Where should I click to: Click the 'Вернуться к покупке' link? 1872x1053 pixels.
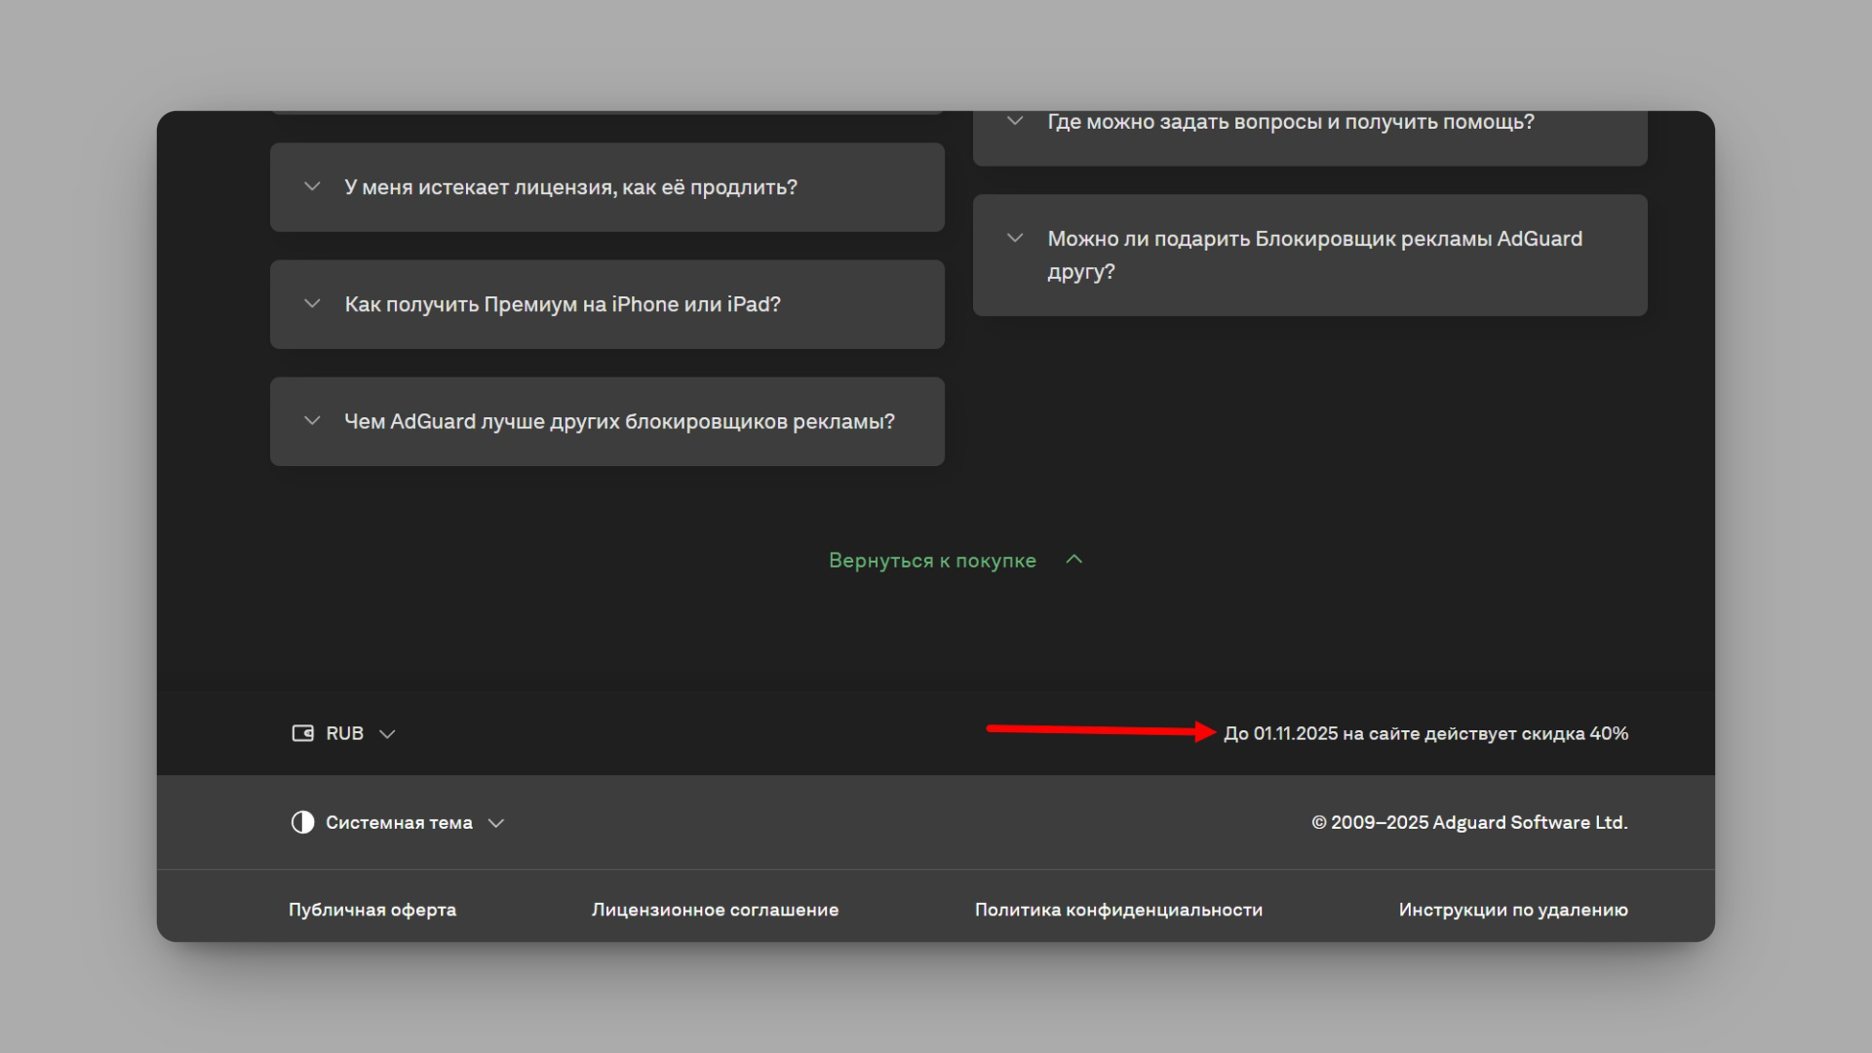(932, 560)
